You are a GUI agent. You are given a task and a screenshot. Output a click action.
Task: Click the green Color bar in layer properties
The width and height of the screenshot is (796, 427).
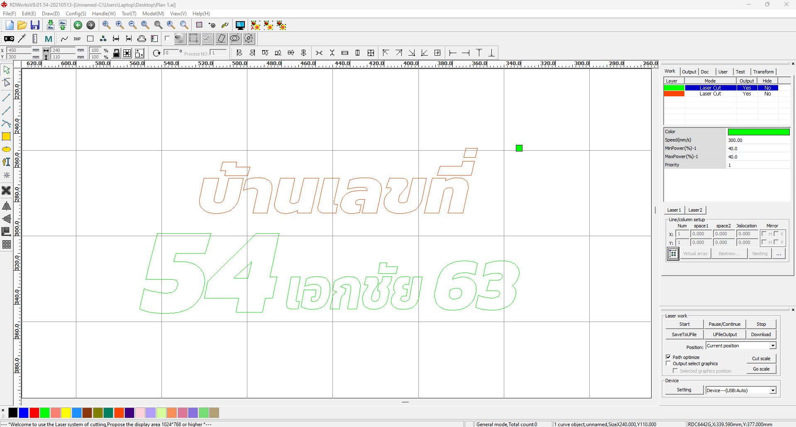coord(759,132)
